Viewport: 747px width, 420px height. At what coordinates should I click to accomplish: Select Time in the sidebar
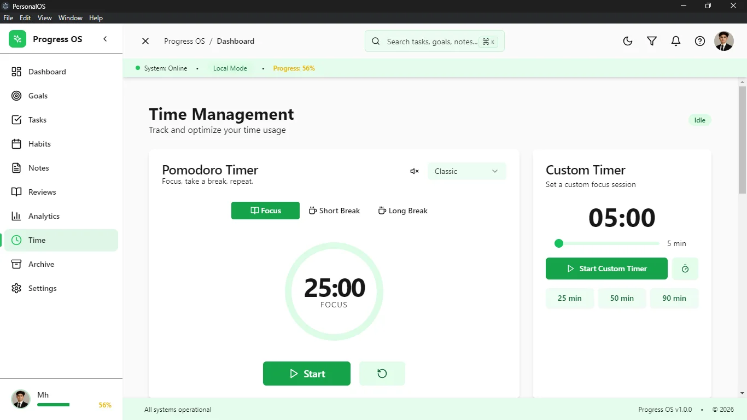click(x=61, y=240)
